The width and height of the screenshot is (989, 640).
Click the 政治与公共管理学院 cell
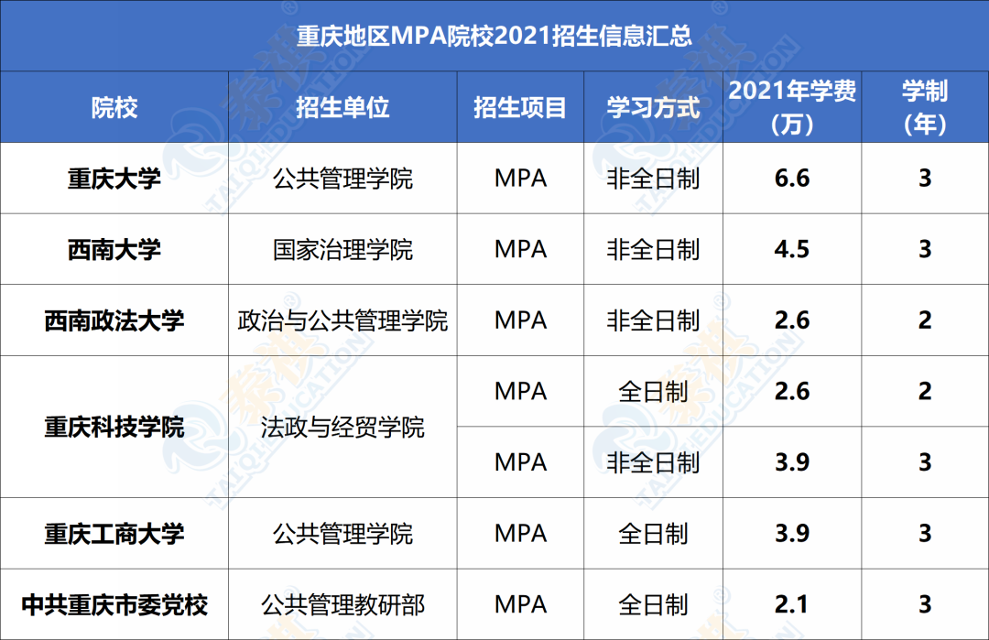[342, 320]
